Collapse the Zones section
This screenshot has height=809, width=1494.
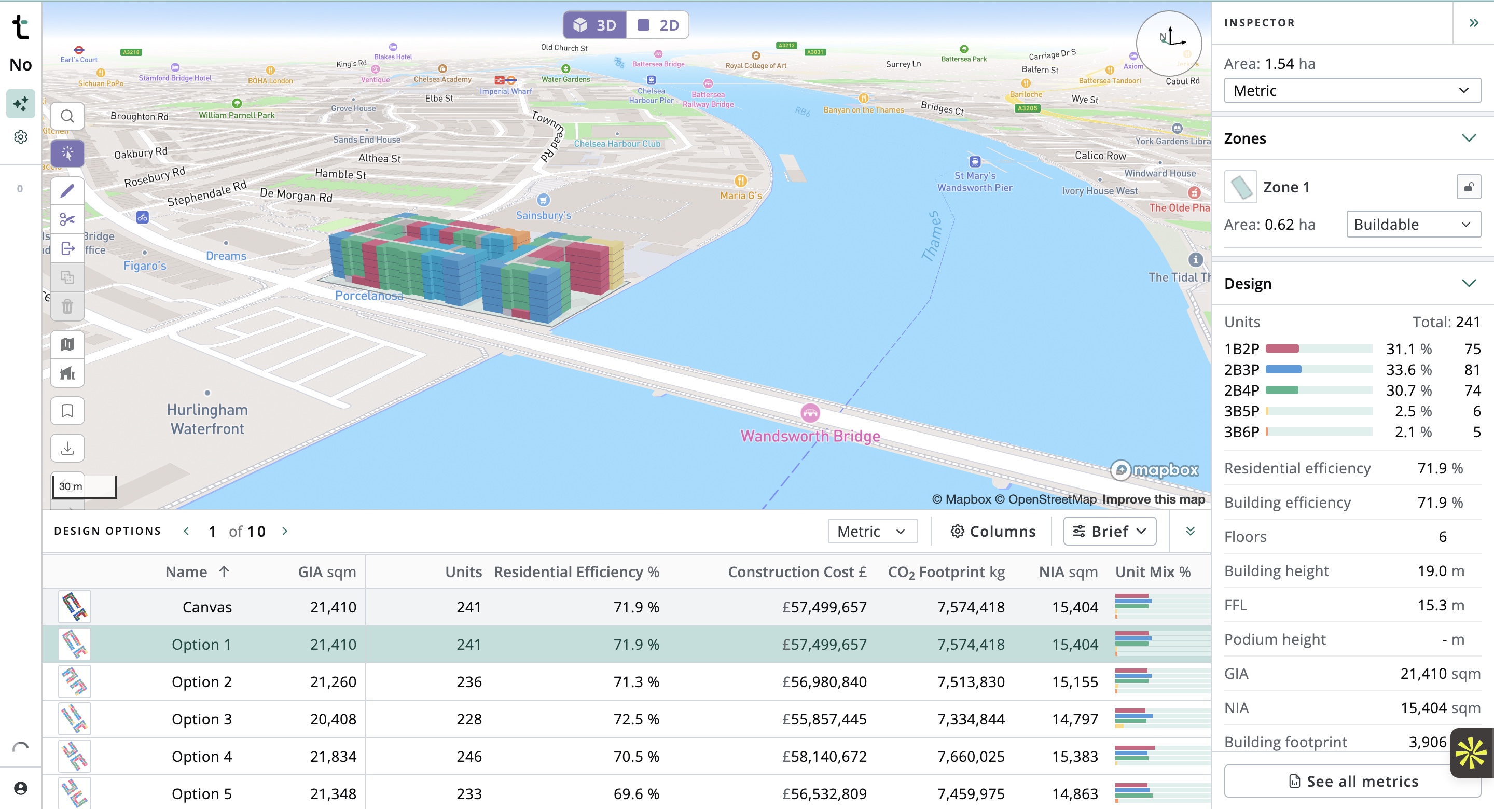(x=1469, y=138)
